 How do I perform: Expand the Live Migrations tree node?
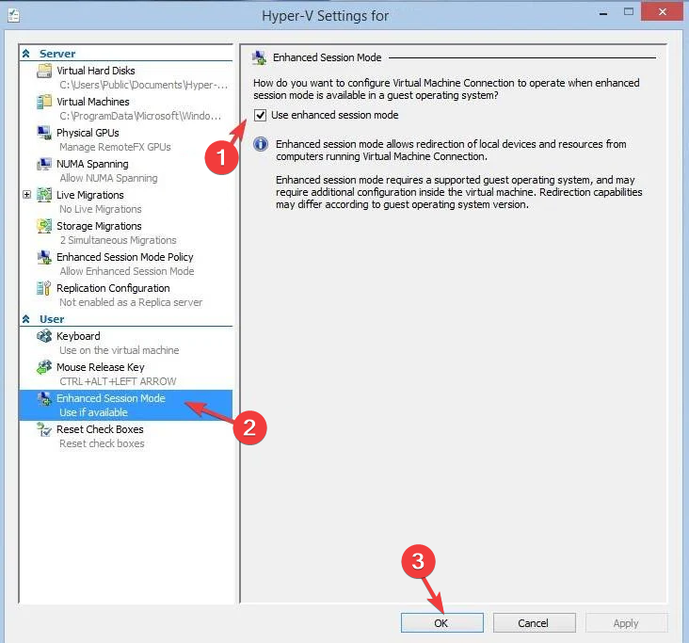26,195
